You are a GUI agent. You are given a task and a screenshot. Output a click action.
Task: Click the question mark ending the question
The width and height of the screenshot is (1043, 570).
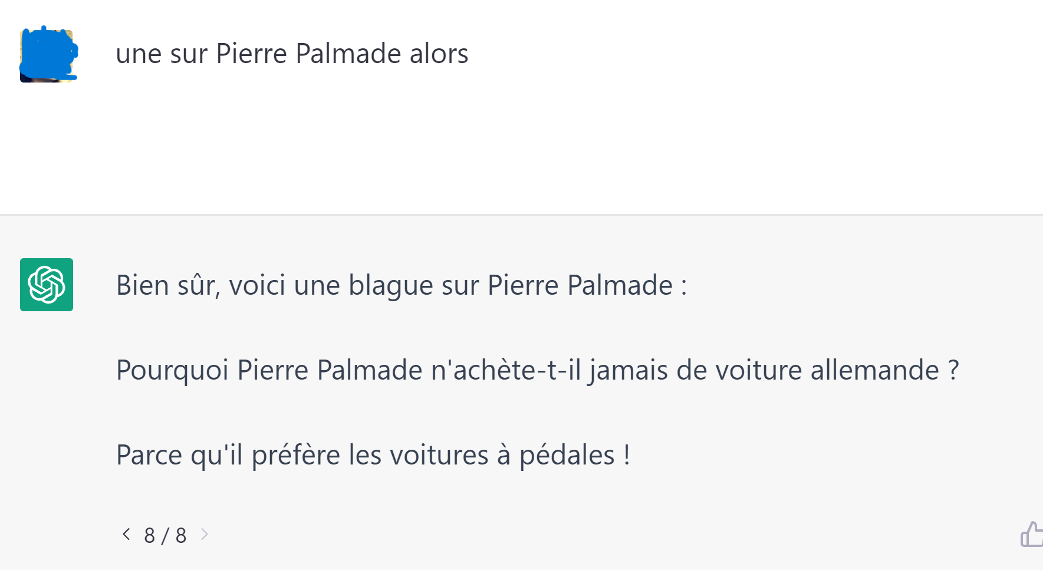[x=953, y=370]
